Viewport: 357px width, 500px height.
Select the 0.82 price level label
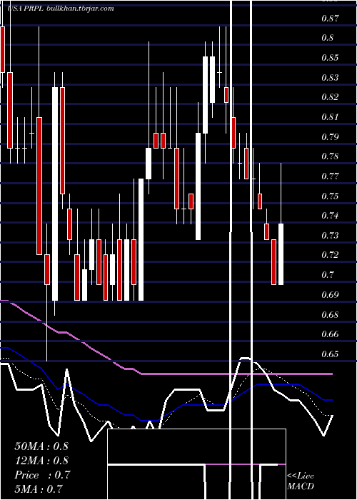tap(330, 96)
